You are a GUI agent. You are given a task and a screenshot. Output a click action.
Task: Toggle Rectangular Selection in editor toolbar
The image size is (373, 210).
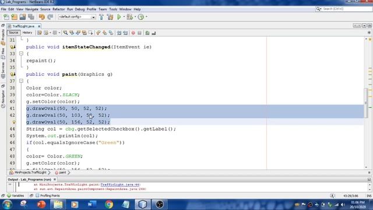click(91, 33)
